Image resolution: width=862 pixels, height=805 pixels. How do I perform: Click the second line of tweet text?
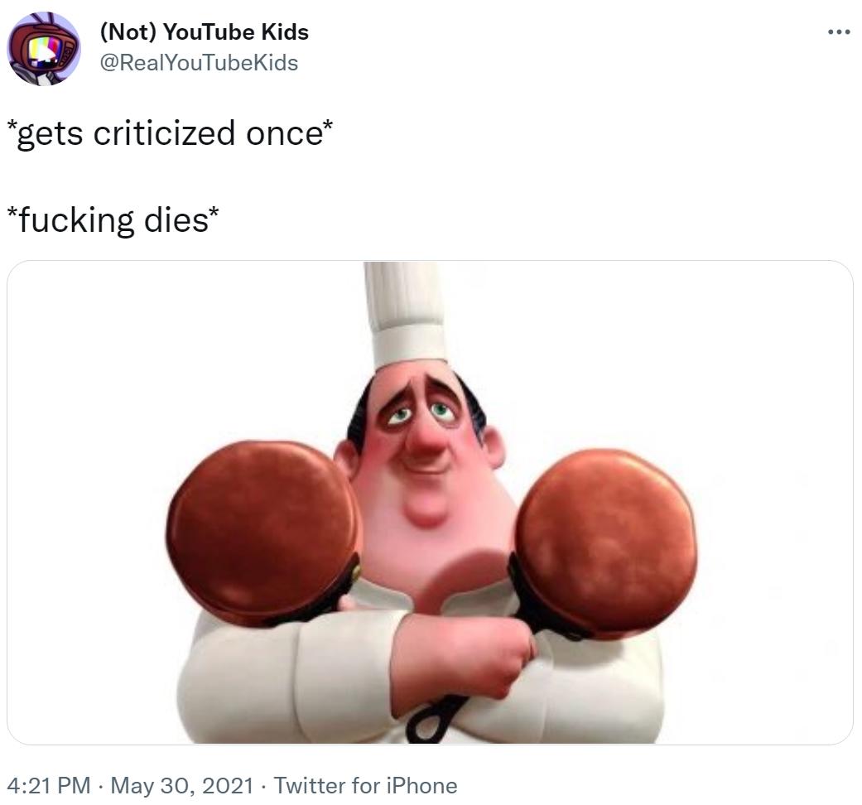point(113,219)
